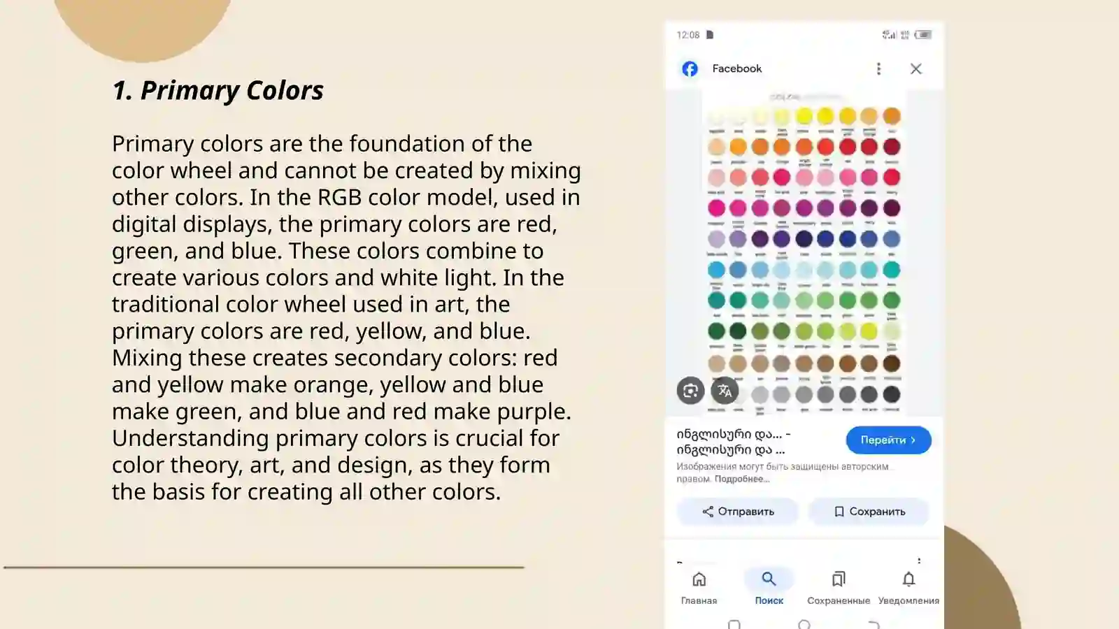Open the Подробнее link
This screenshot has width=1119, height=629.
coord(741,479)
